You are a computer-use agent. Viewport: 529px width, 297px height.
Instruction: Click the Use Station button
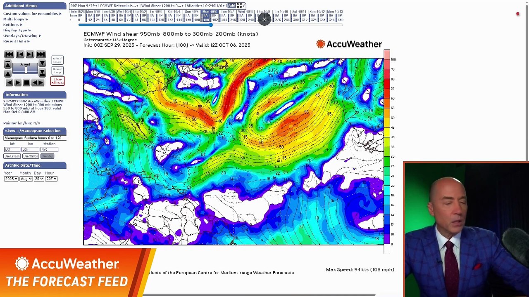(x=31, y=156)
